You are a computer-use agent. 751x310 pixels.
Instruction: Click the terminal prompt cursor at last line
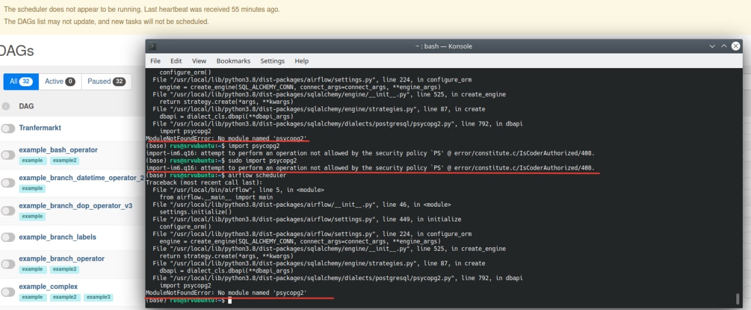(230, 300)
